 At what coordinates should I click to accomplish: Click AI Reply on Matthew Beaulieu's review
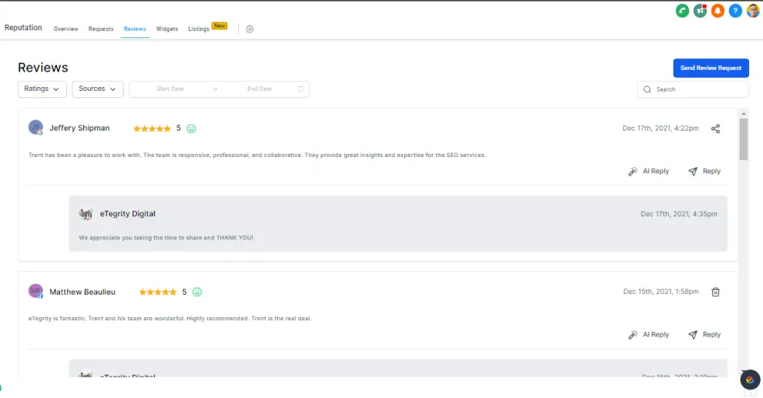[649, 334]
